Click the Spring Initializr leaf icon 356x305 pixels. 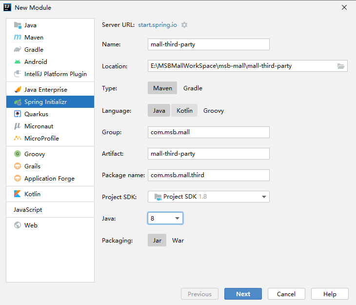point(18,102)
